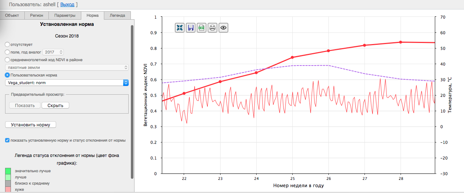Click the 'Предварительный просмотр:' label
The width and height of the screenshot is (464, 193).
pyautogui.click(x=38, y=94)
